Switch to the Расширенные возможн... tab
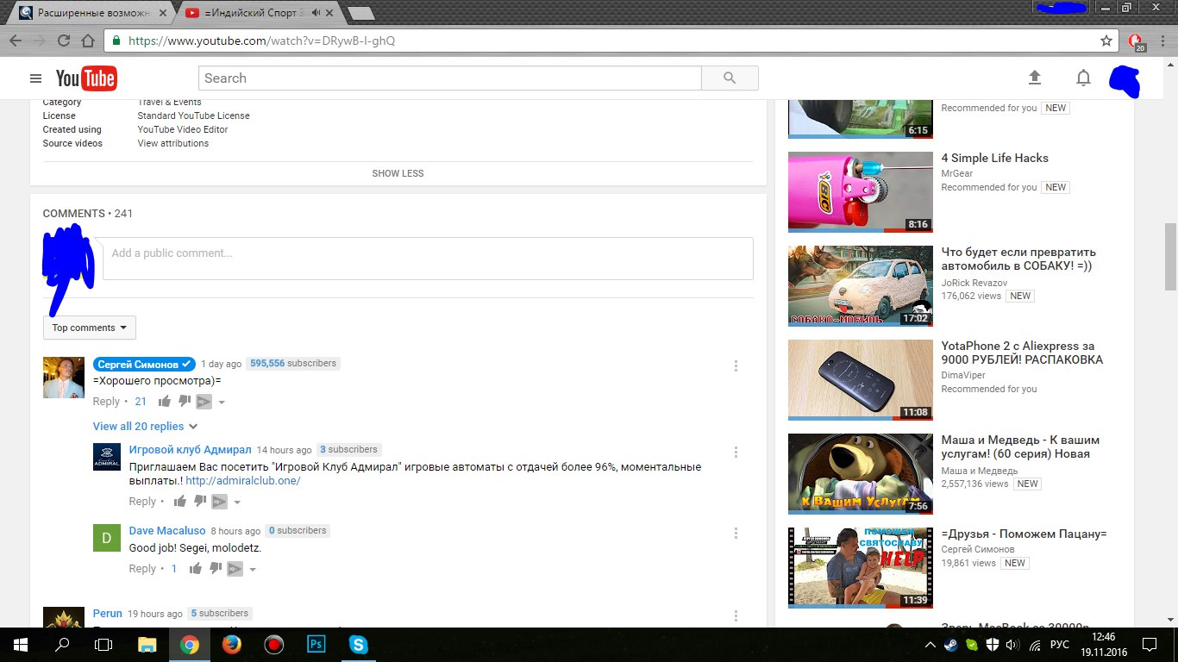Image resolution: width=1178 pixels, height=662 pixels. tap(91, 13)
